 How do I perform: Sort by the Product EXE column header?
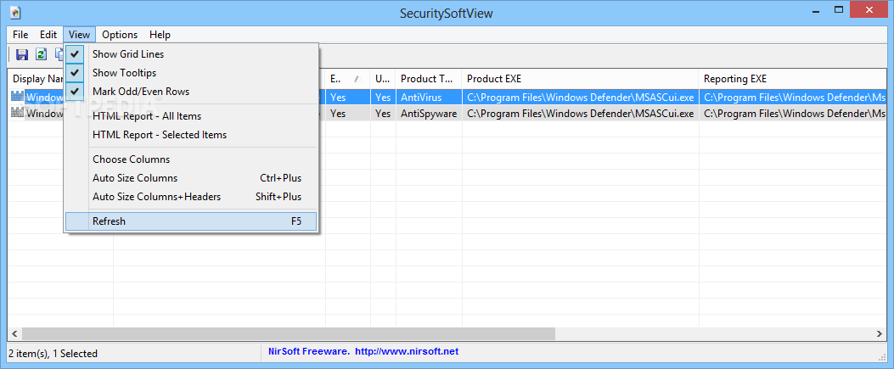[x=581, y=79]
